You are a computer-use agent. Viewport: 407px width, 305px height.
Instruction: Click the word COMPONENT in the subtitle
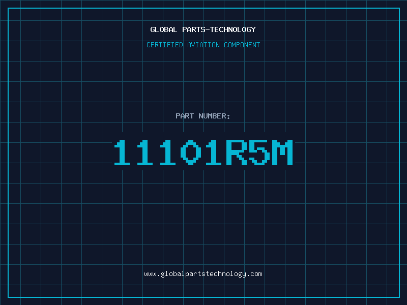[x=242, y=45]
